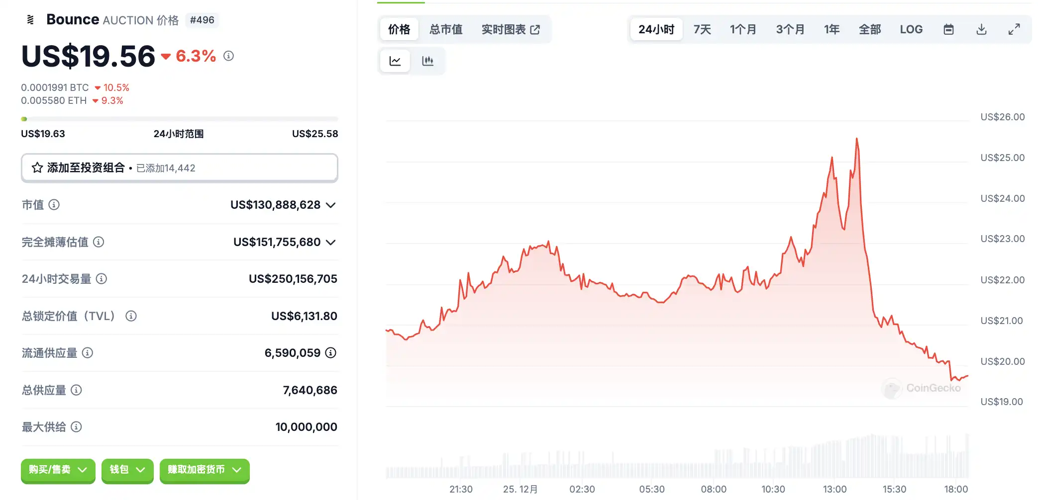Open the 购买/售卖 dropdown
The width and height of the screenshot is (1038, 500).
coord(58,470)
